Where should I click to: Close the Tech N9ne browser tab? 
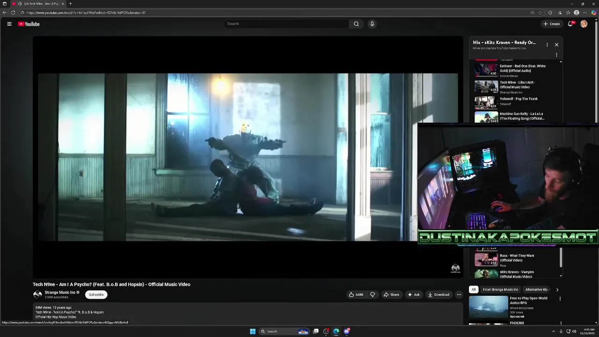63,4
